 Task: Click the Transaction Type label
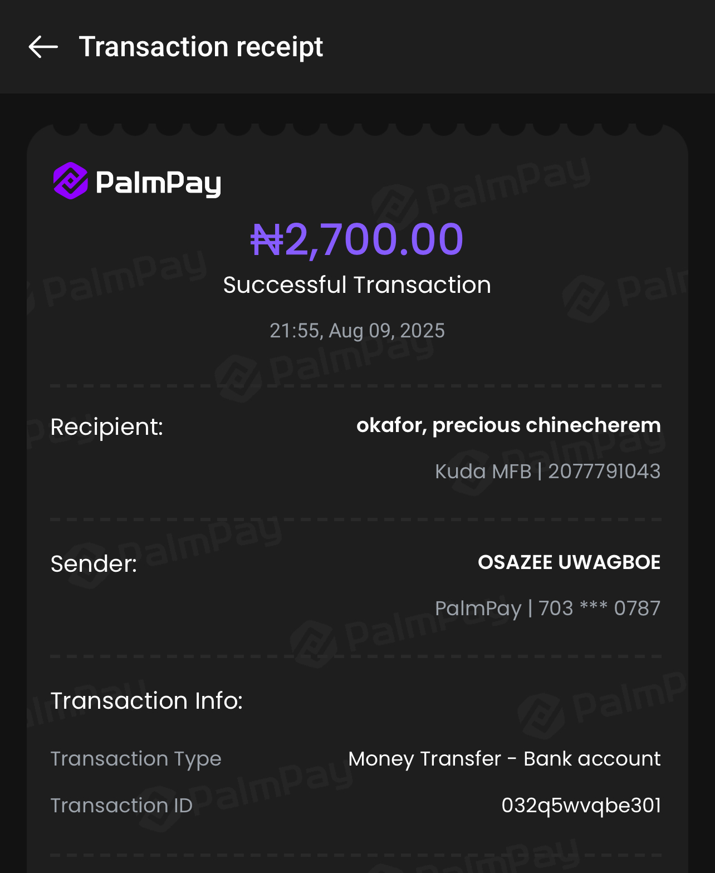pos(136,759)
